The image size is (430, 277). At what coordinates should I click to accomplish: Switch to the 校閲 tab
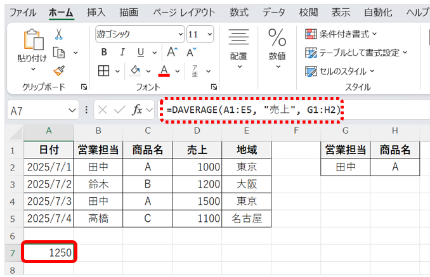click(x=308, y=13)
